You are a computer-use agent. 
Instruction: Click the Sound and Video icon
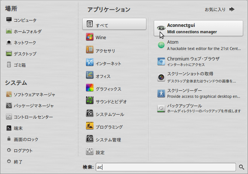pos(90,100)
